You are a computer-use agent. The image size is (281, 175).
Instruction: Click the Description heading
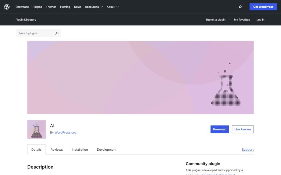pyautogui.click(x=40, y=167)
